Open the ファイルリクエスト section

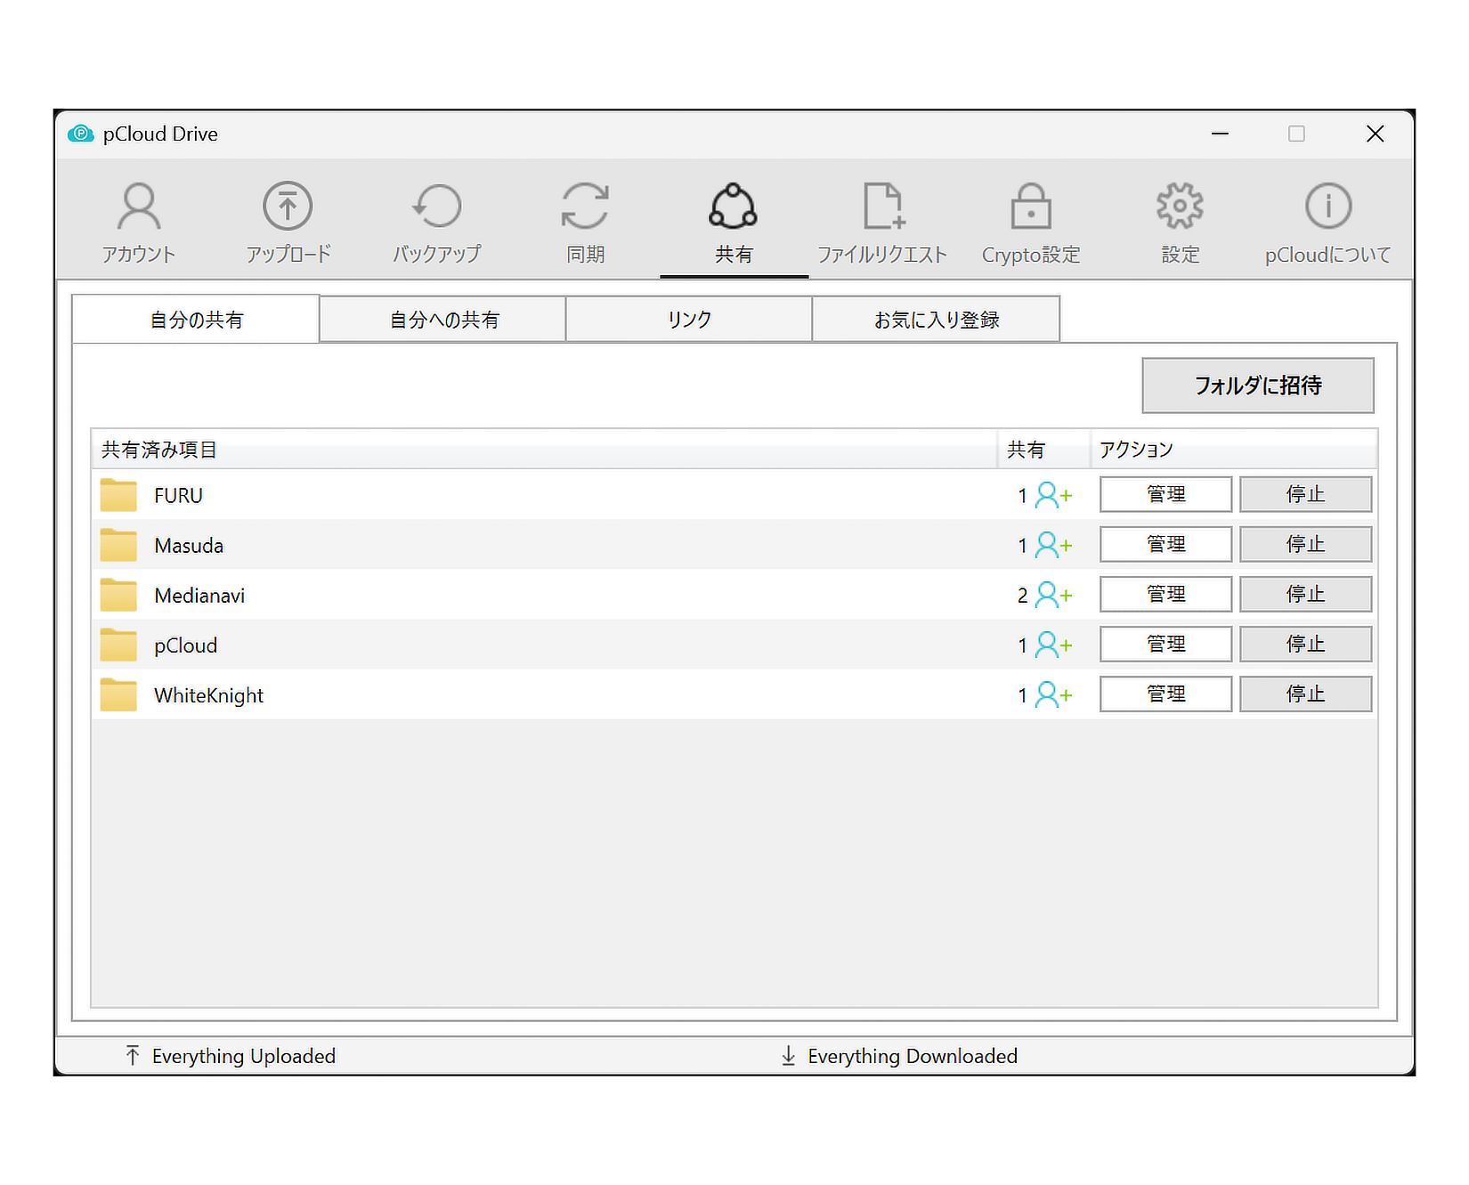click(882, 223)
